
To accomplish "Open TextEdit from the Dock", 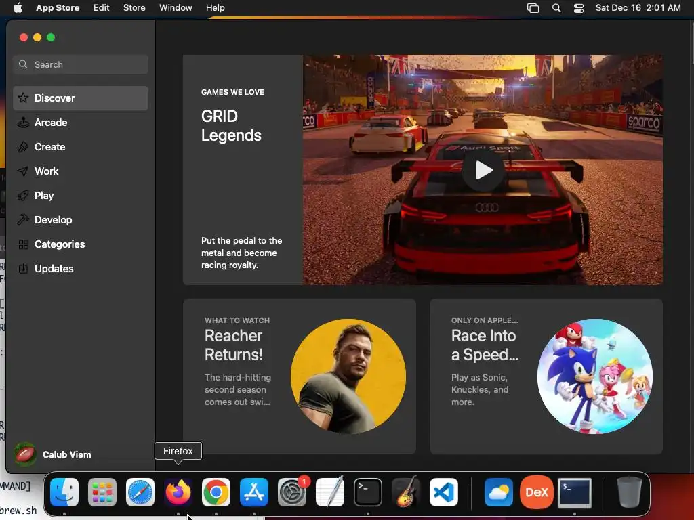I will 330,492.
